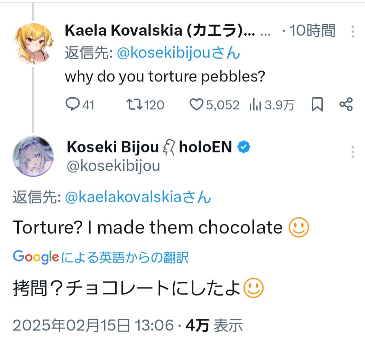Bookmark Kaela's tweet
365x345 pixels.
[x=317, y=105]
